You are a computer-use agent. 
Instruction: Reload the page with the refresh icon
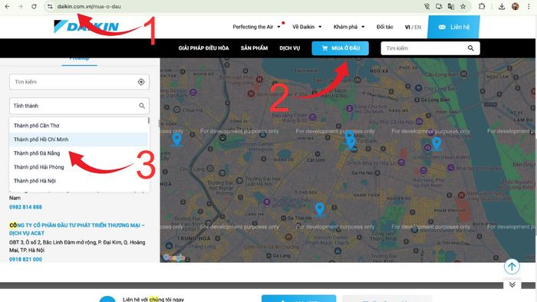[x=34, y=6]
